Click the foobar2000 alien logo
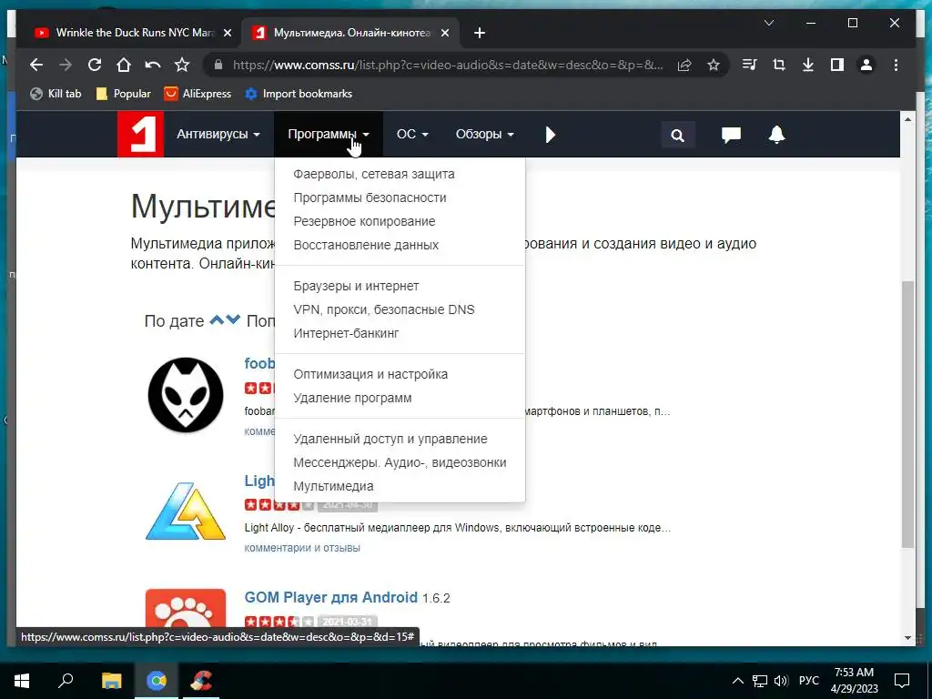This screenshot has height=699, width=932. tap(186, 395)
